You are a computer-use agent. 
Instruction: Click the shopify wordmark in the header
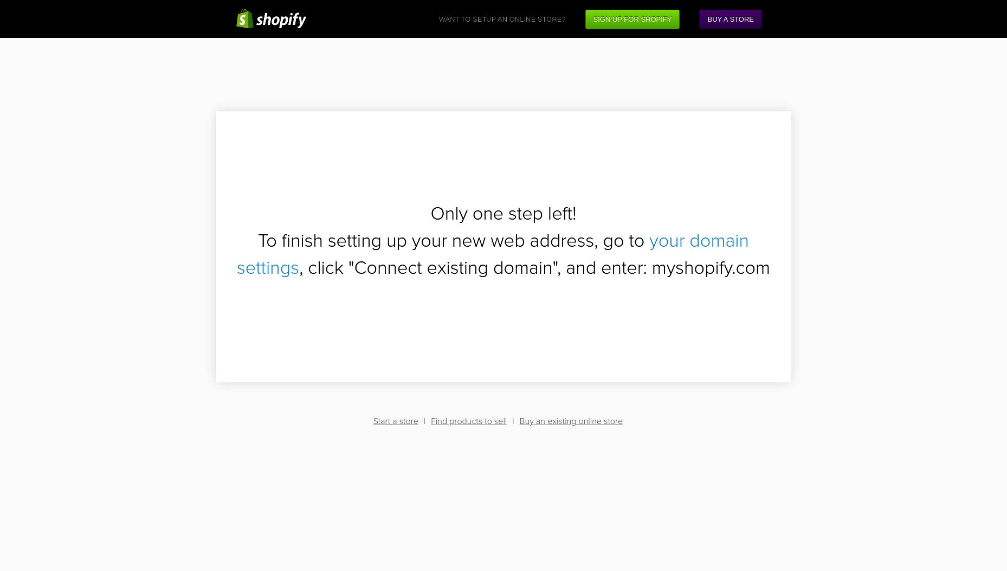click(x=281, y=20)
